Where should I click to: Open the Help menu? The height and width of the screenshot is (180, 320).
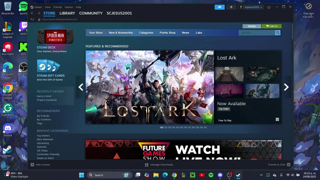(78, 7)
